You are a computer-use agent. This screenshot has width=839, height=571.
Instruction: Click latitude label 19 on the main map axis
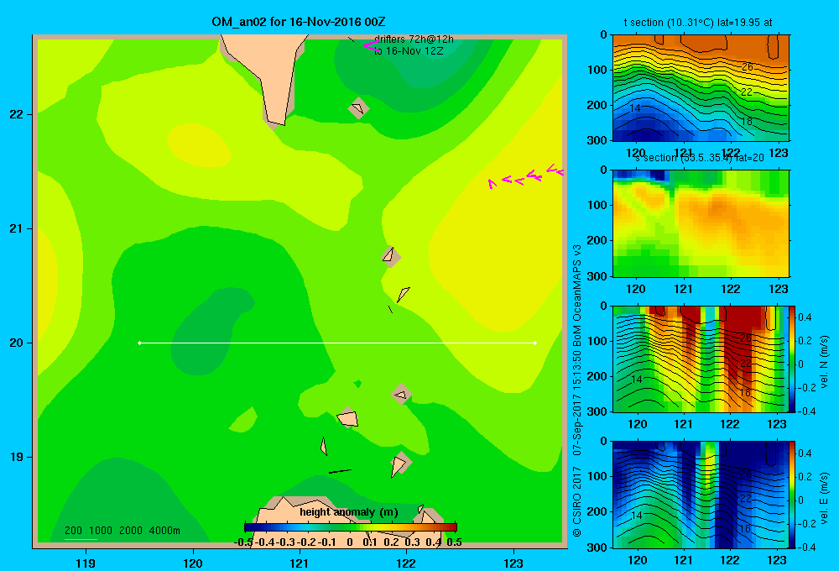[x=17, y=457]
